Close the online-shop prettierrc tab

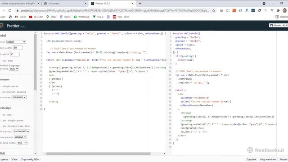point(38,4)
